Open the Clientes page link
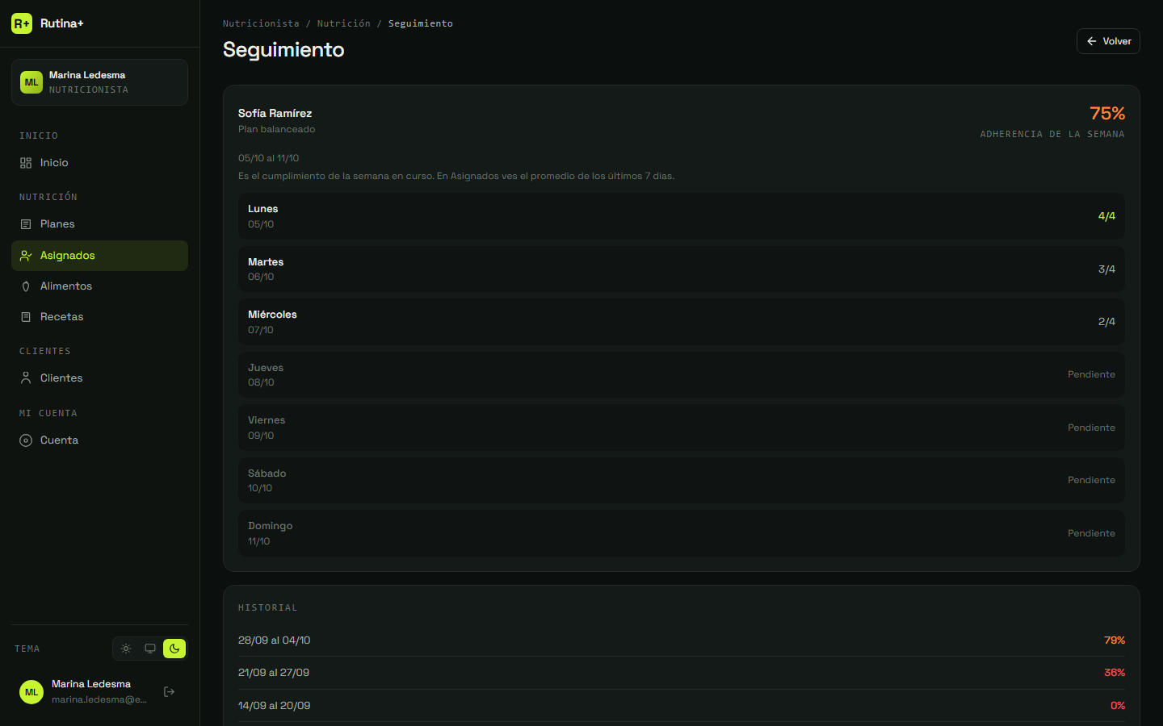The height and width of the screenshot is (726, 1163). point(99,378)
